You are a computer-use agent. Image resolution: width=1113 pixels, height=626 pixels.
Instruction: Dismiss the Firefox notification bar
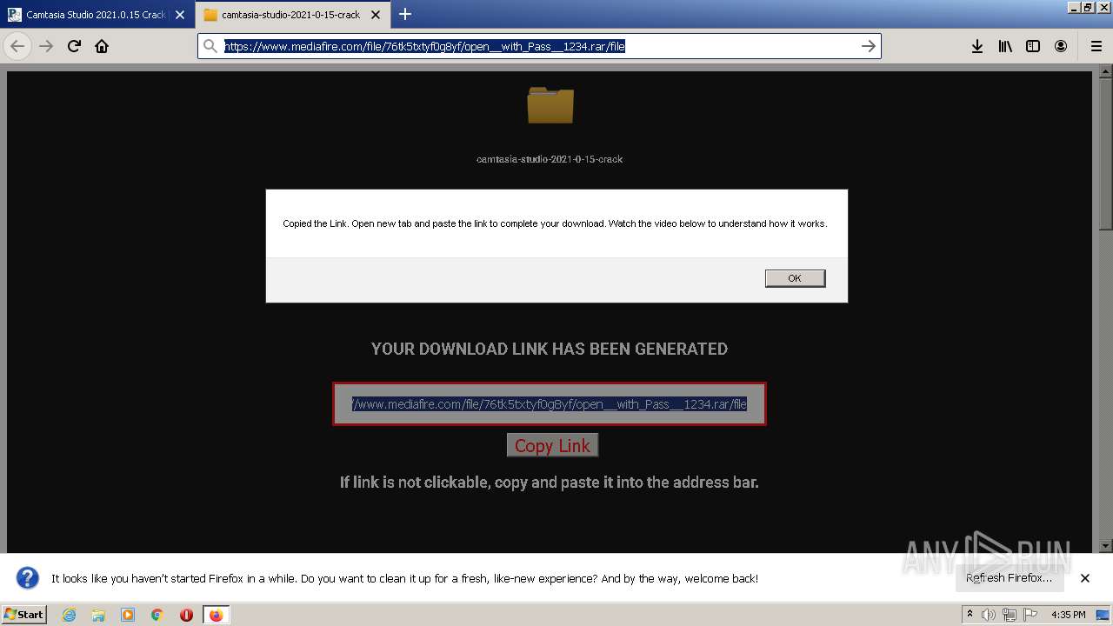click(x=1085, y=578)
